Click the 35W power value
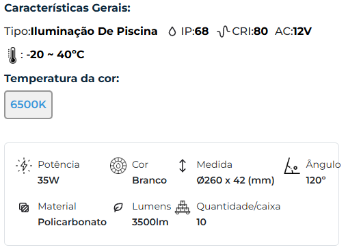348x252 pixels. point(49,180)
